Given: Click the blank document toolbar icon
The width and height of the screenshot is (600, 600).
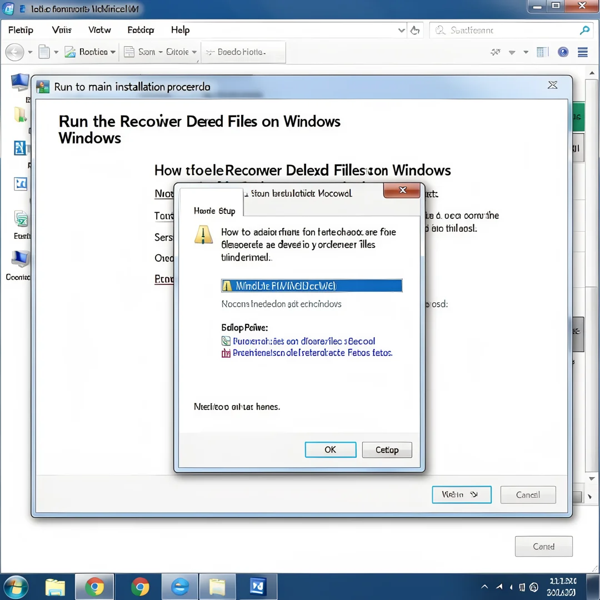Looking at the screenshot, I should (x=44, y=52).
